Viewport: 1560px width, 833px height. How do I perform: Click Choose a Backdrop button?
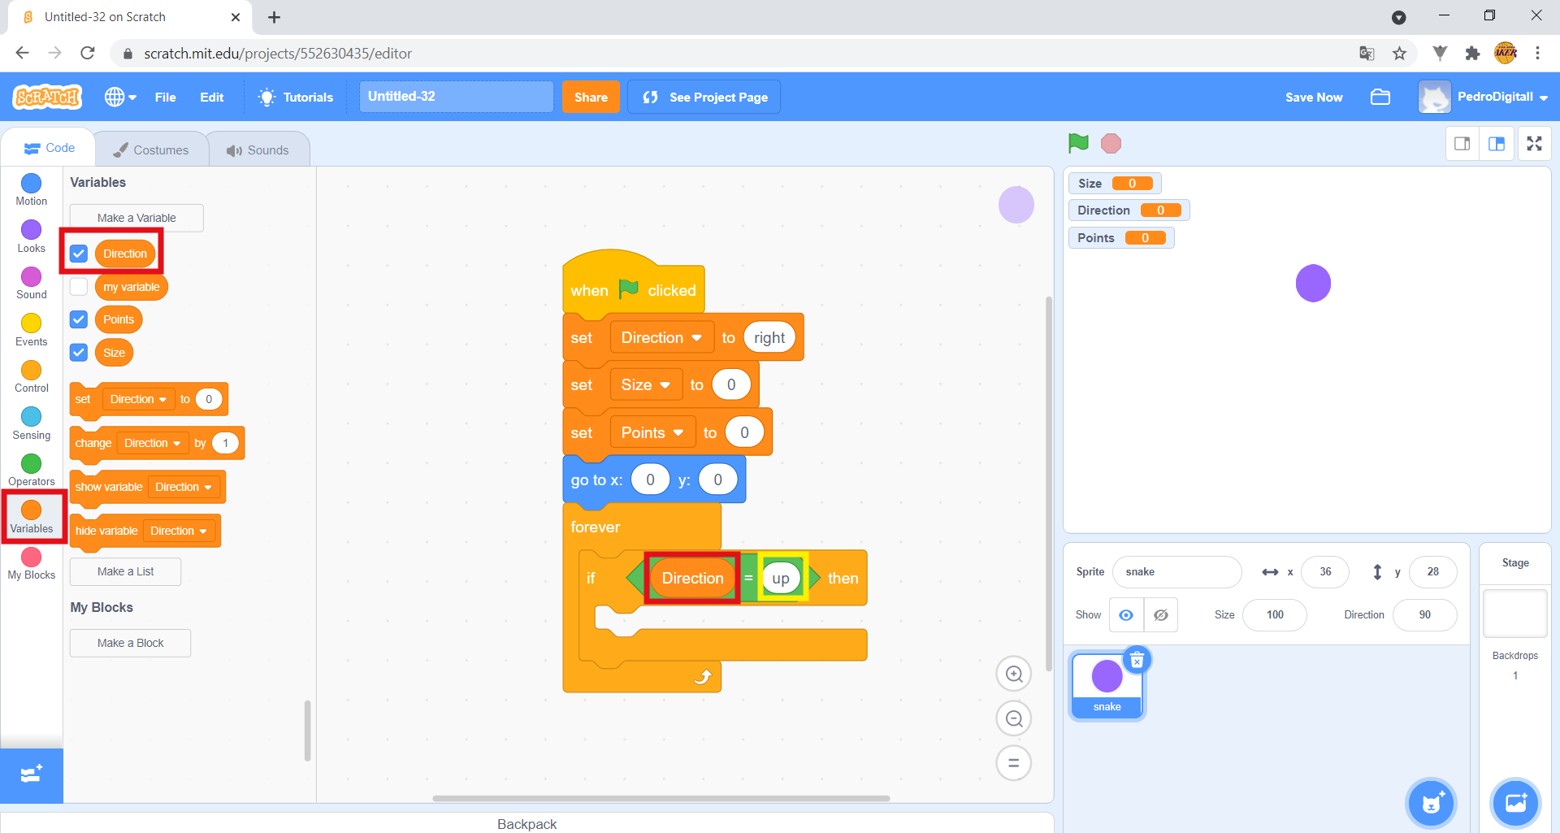[x=1516, y=803]
